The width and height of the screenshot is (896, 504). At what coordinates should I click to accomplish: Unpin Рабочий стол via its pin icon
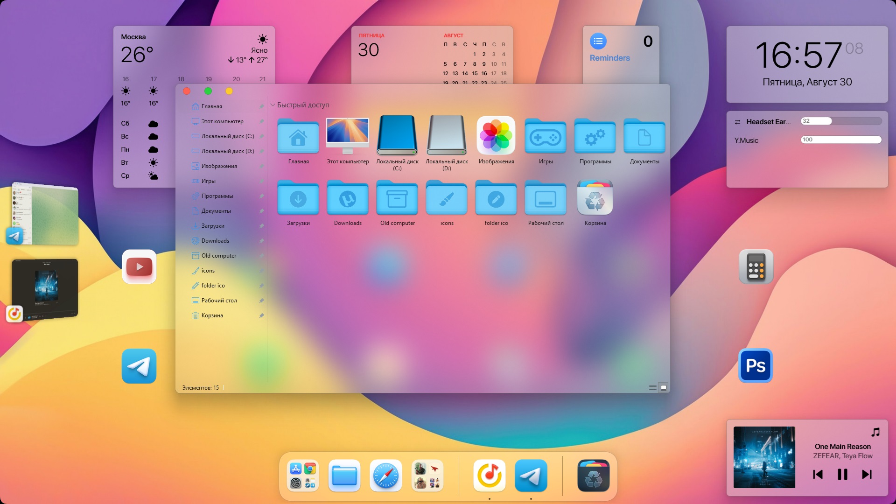click(261, 301)
